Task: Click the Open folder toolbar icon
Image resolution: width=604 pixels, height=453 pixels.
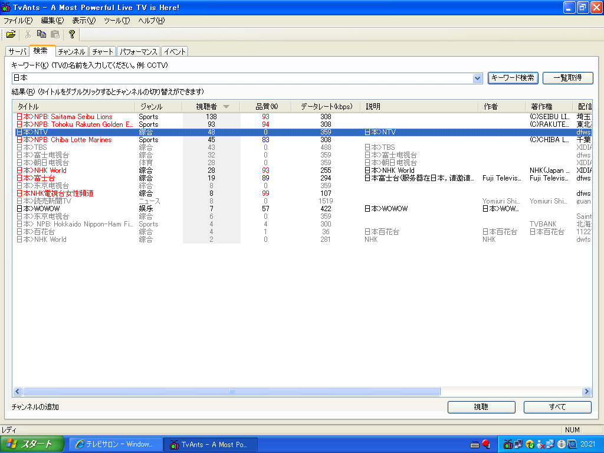Action: point(11,35)
